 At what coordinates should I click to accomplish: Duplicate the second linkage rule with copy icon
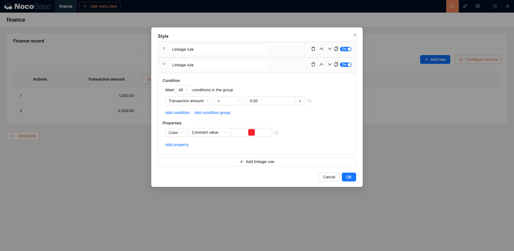[x=336, y=65]
